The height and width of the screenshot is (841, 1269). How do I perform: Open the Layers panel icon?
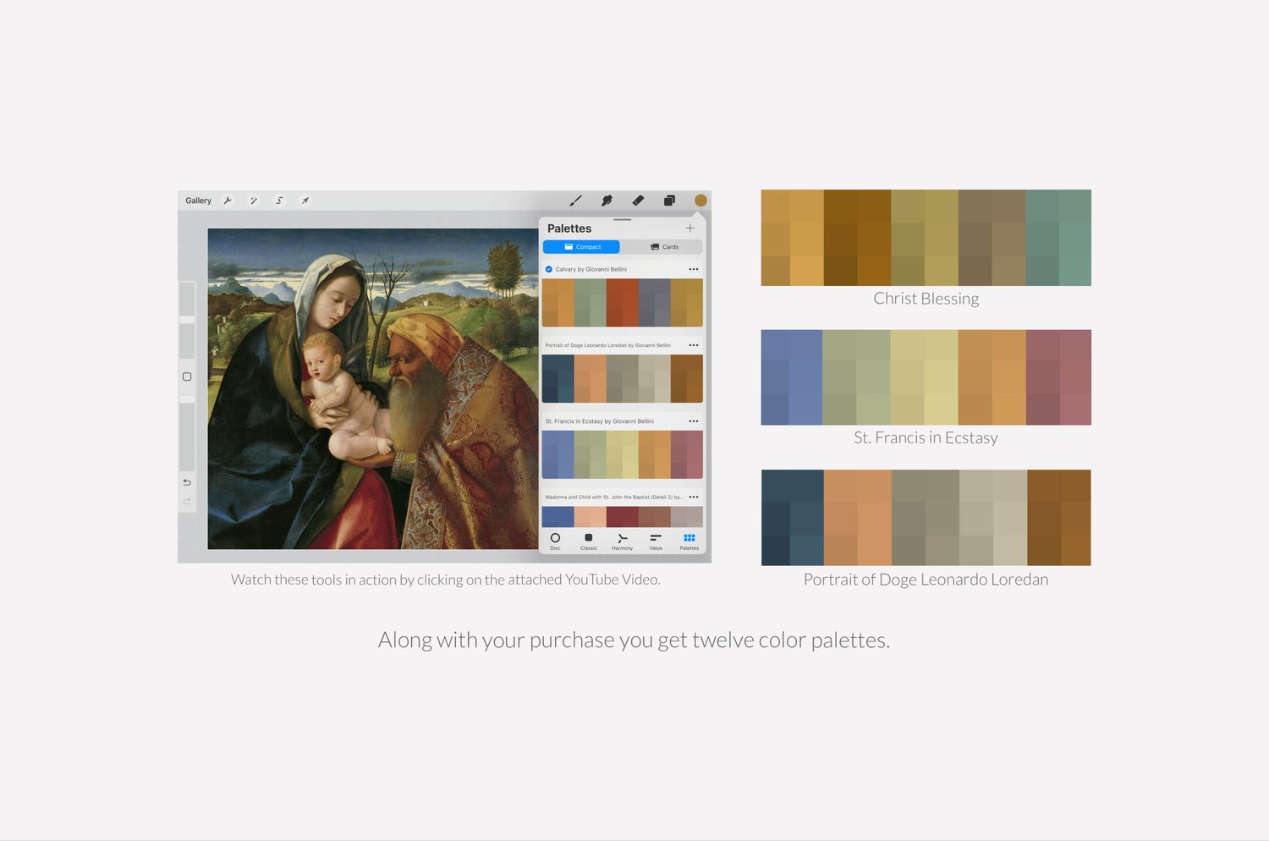pos(669,201)
